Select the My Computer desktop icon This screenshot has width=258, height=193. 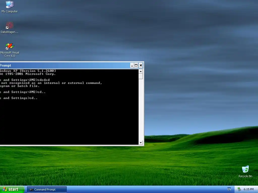tap(10, 7)
